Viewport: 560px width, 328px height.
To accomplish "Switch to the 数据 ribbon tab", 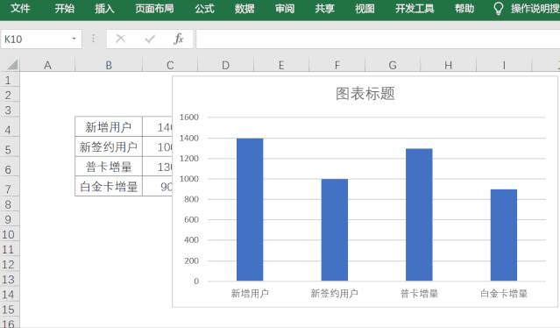I will pyautogui.click(x=245, y=8).
